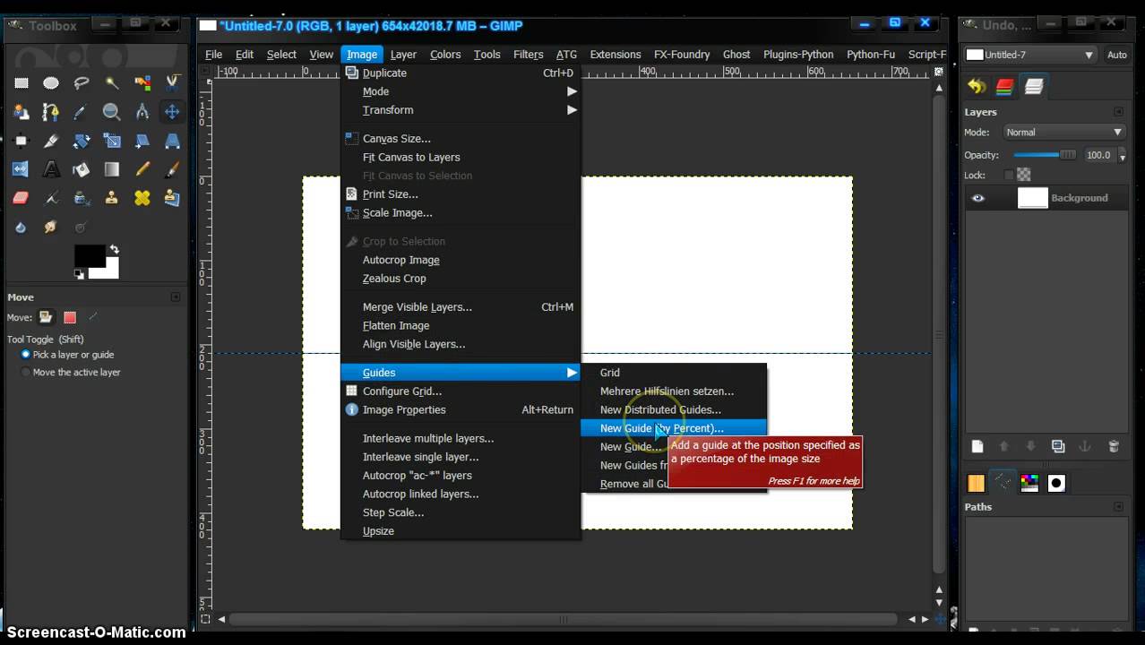Open the Filters menu

click(528, 54)
